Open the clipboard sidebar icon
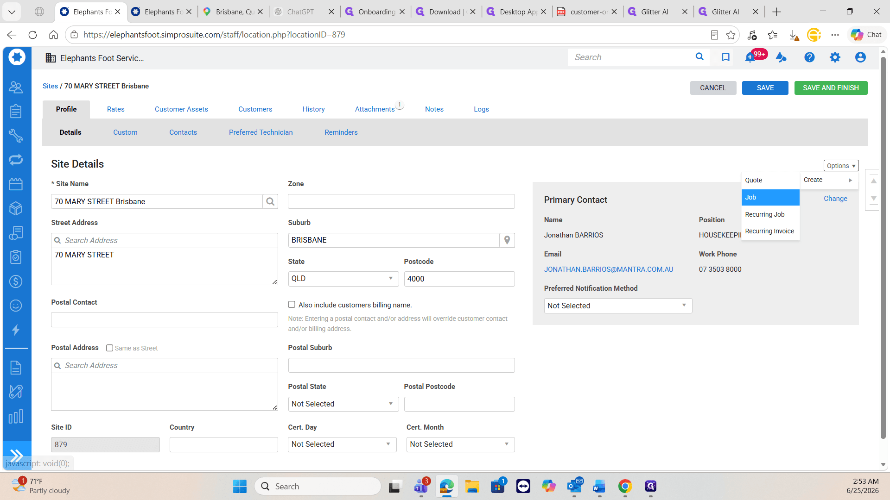 pyautogui.click(x=16, y=111)
